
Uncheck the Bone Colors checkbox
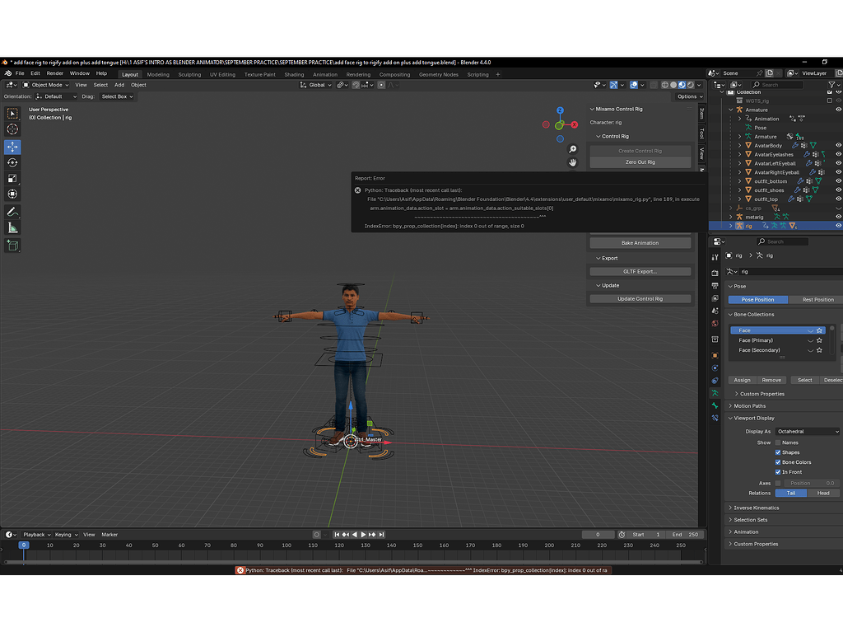[x=778, y=462]
